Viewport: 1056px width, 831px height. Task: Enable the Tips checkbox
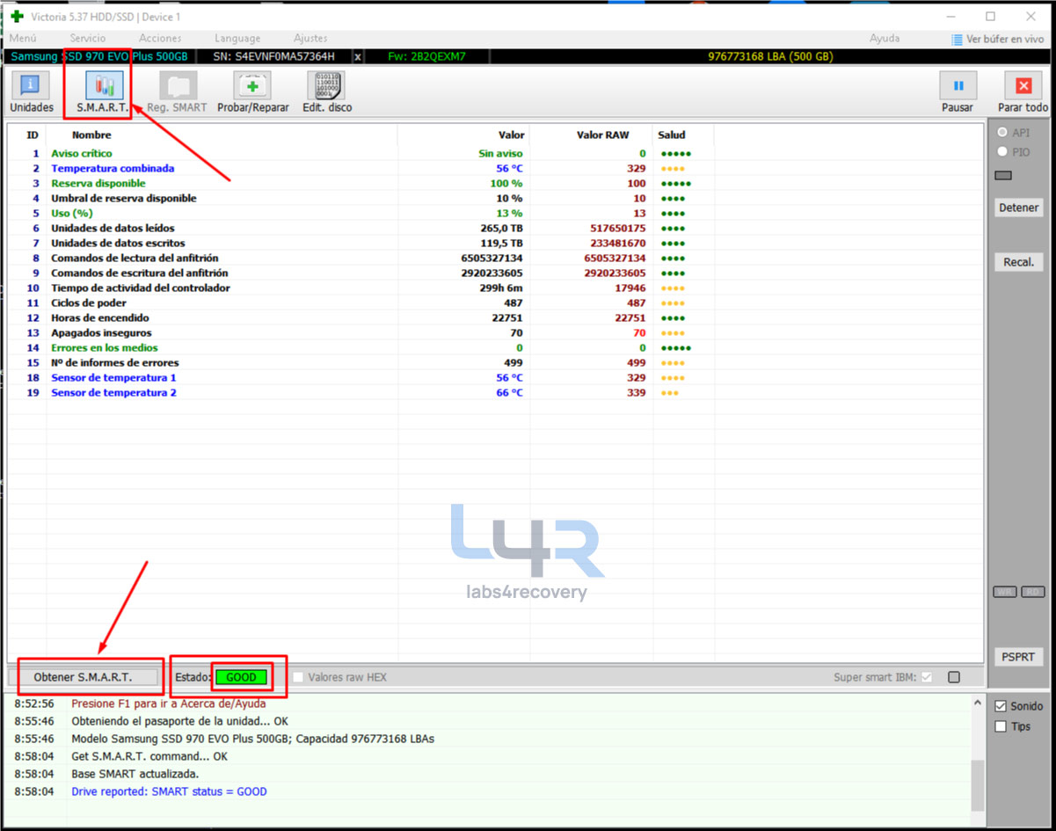(x=1000, y=726)
